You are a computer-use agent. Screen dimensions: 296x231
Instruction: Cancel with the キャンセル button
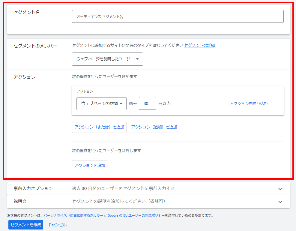pyautogui.click(x=57, y=225)
